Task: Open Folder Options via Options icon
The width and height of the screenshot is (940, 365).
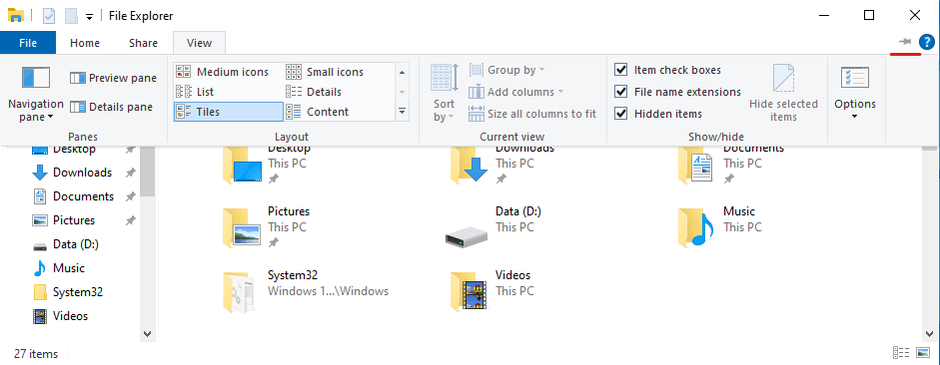Action: (855, 78)
